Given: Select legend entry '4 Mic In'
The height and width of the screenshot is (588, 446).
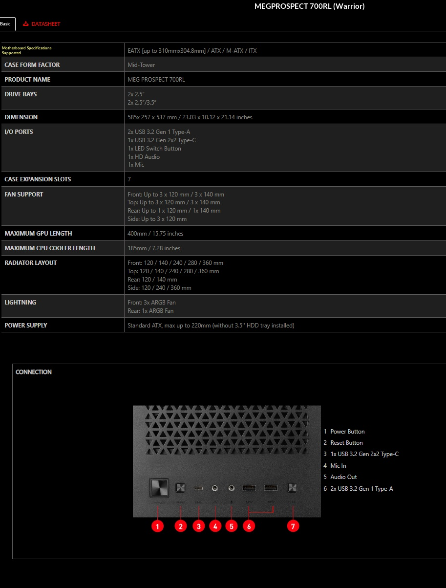Looking at the screenshot, I should (x=335, y=466).
